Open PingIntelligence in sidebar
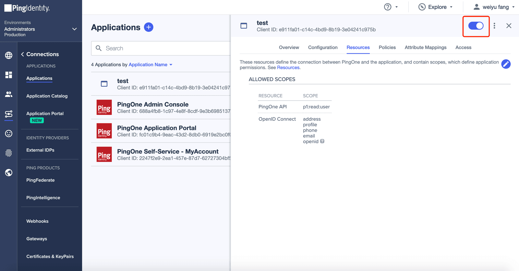This screenshot has height=271, width=519. pos(43,198)
